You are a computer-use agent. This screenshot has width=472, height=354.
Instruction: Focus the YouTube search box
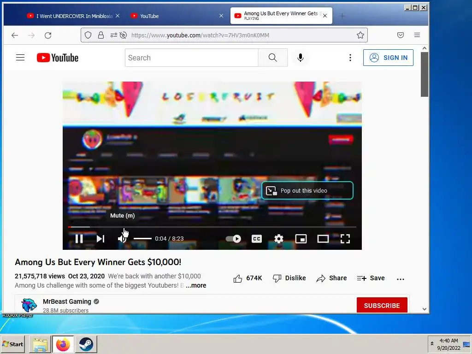(191, 58)
